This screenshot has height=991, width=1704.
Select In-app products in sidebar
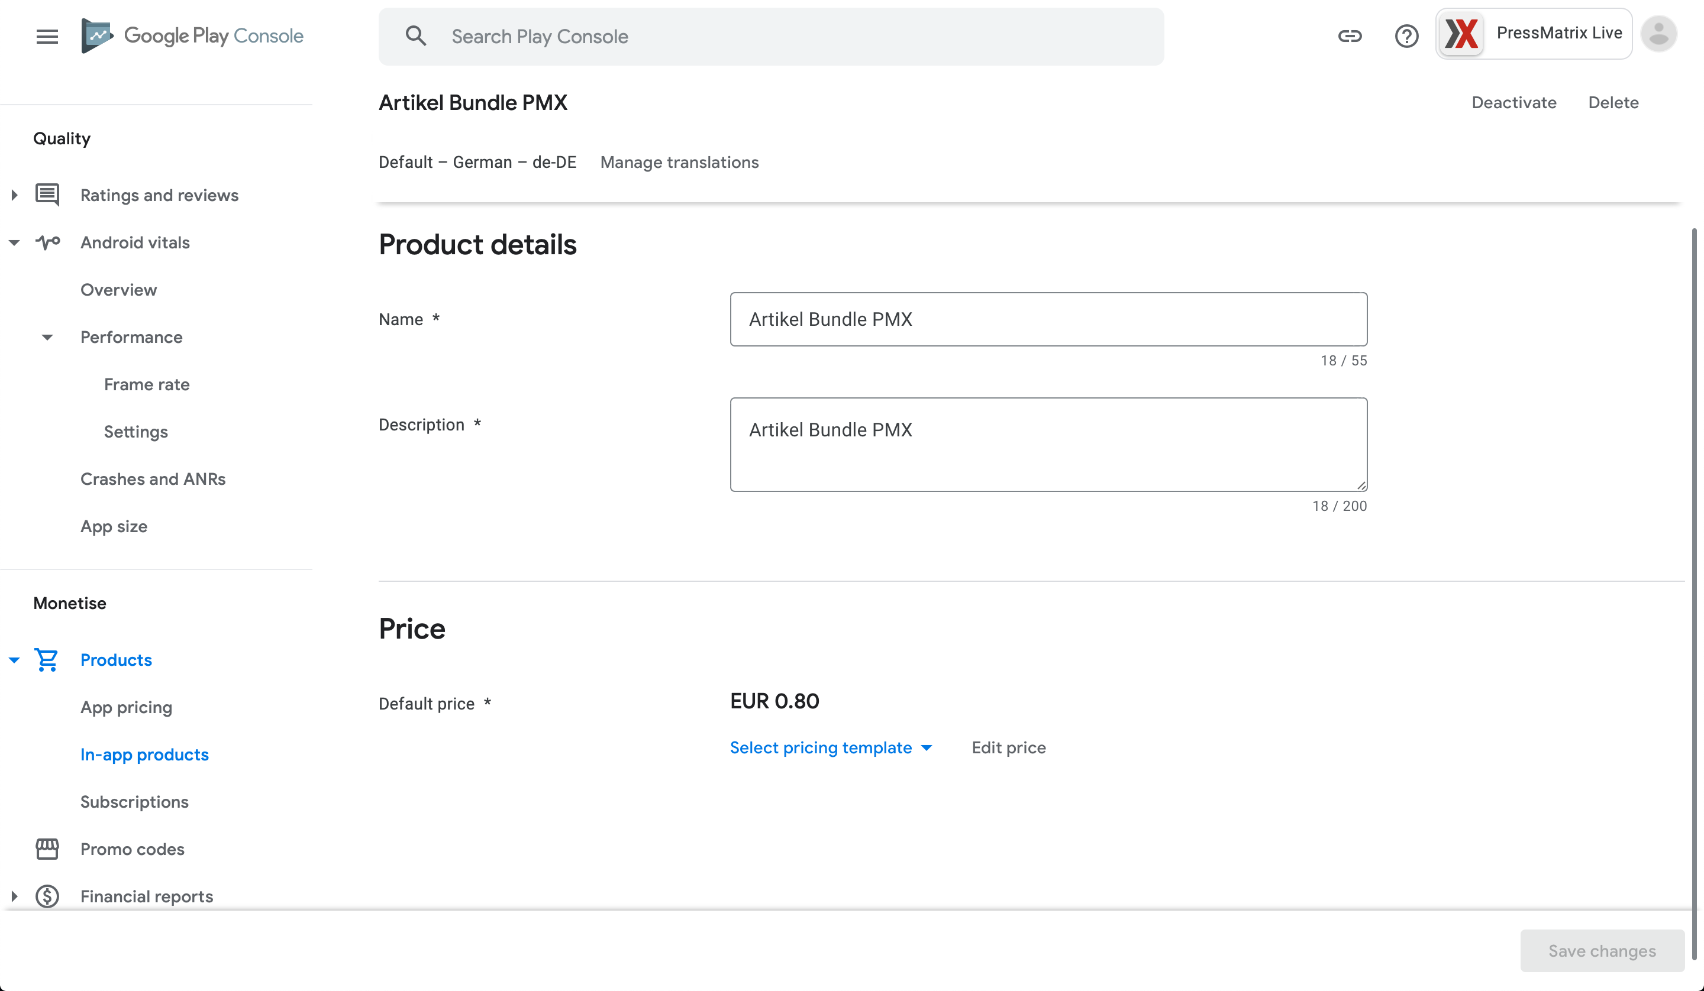pyautogui.click(x=145, y=755)
